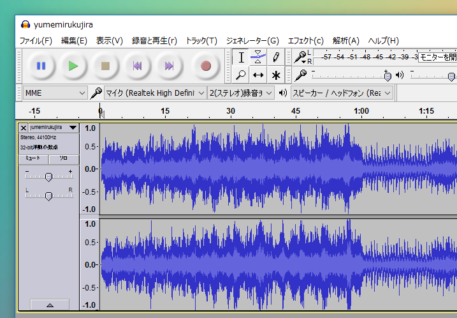Click the Pause transport button

(x=41, y=66)
